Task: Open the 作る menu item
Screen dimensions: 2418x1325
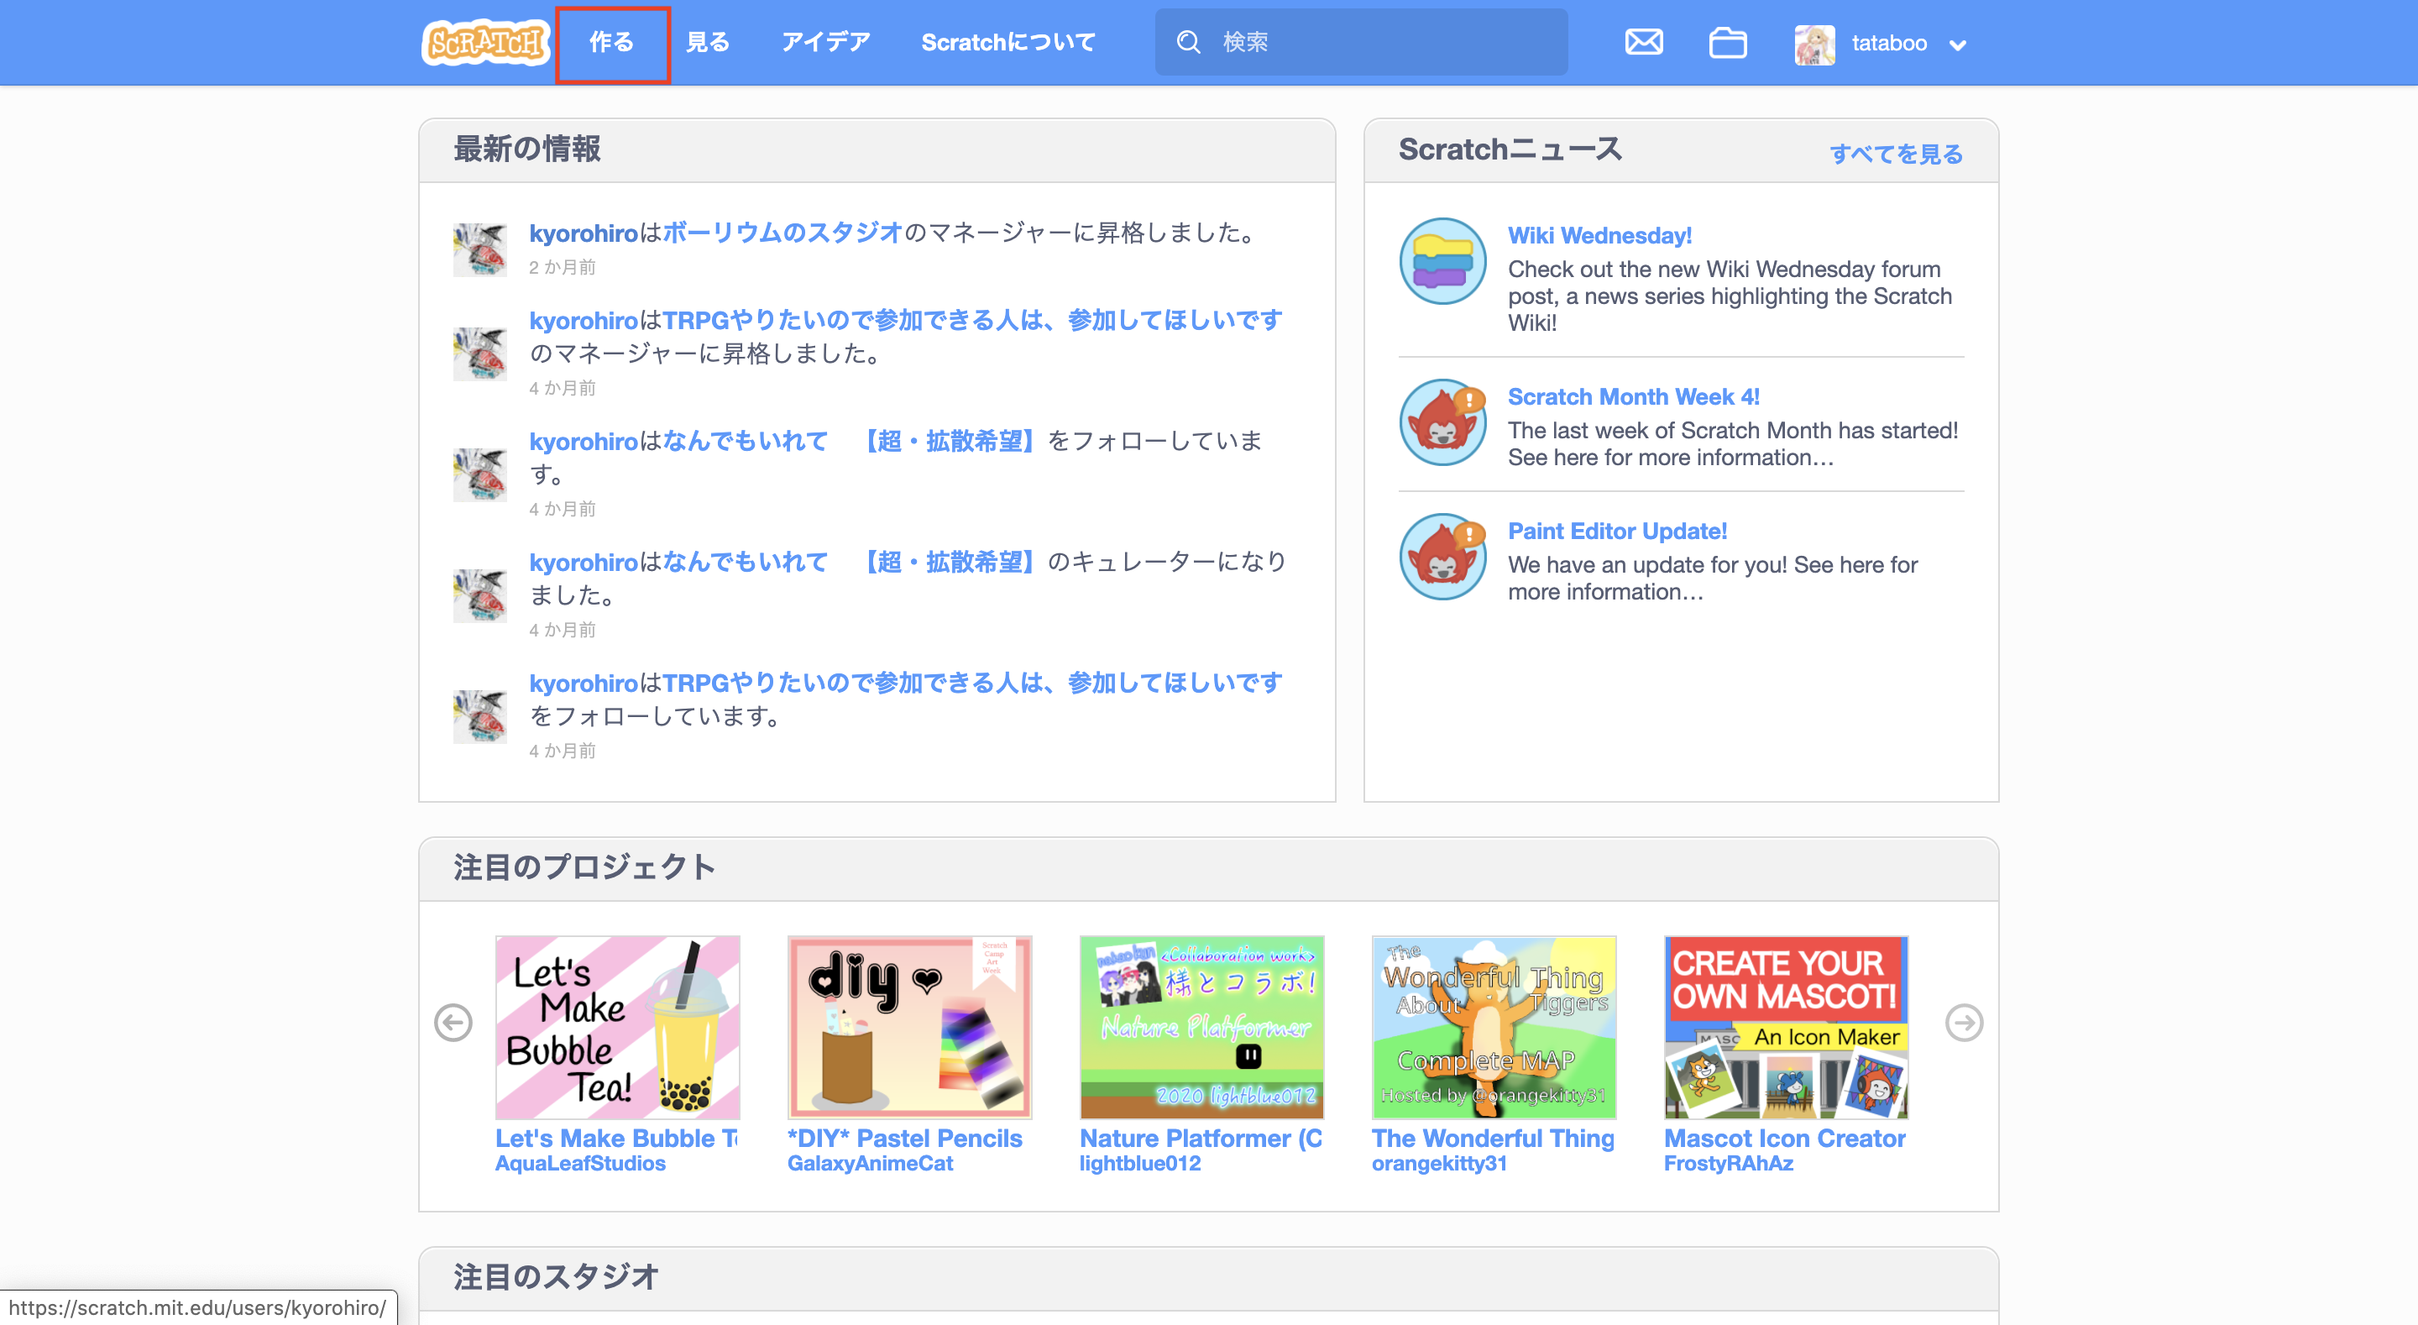Action: pyautogui.click(x=612, y=42)
